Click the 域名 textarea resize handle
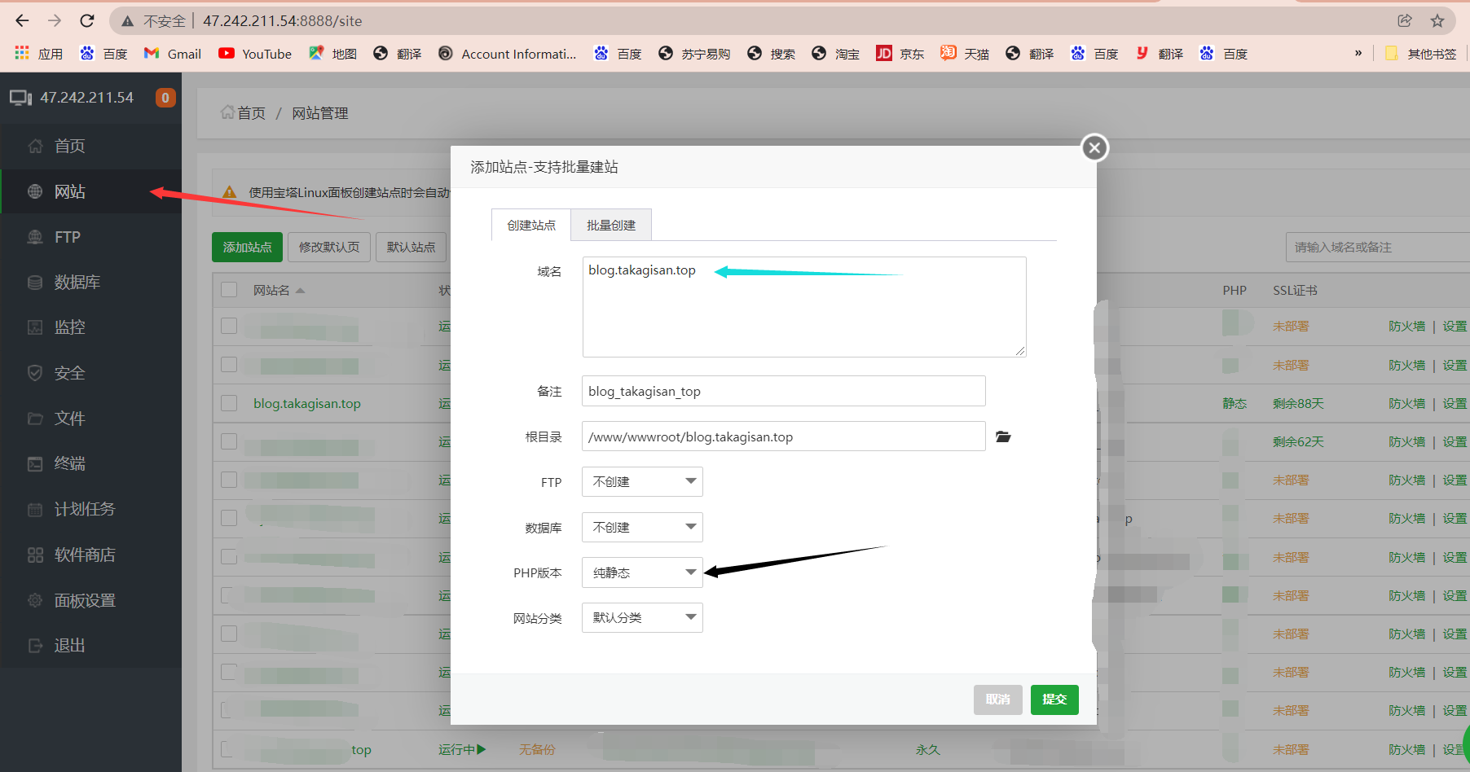 click(x=1020, y=351)
